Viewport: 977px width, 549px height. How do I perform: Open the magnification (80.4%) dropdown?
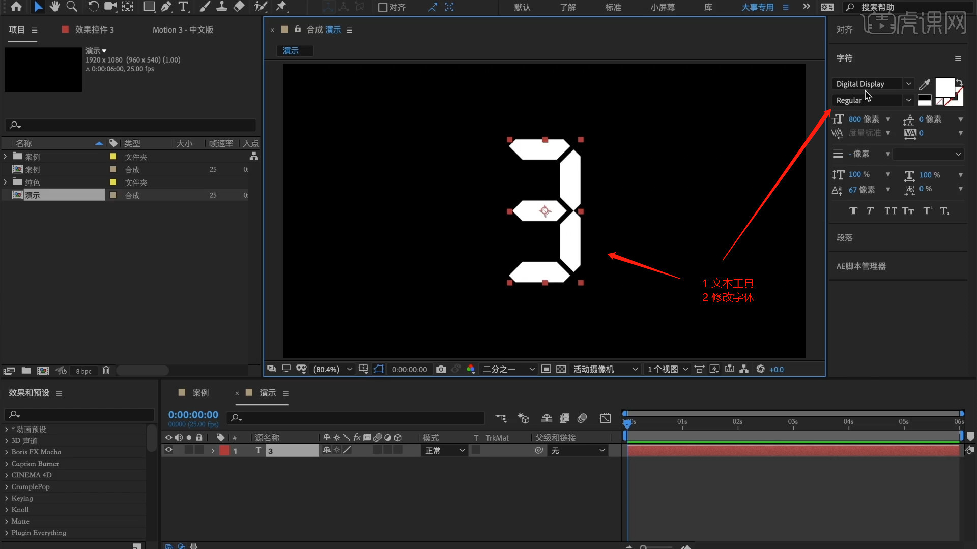pyautogui.click(x=333, y=369)
